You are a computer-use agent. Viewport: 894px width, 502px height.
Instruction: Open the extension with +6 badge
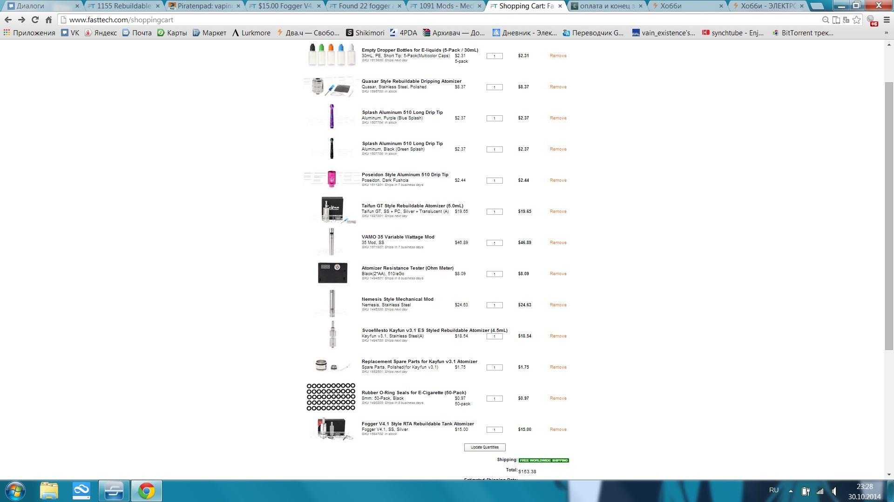pos(872,20)
